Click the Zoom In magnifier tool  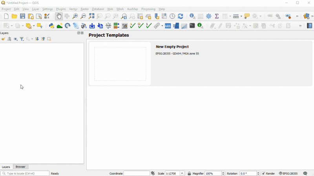(75, 16)
